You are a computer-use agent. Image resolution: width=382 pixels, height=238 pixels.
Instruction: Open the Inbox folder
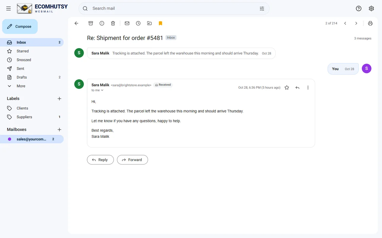click(32, 42)
